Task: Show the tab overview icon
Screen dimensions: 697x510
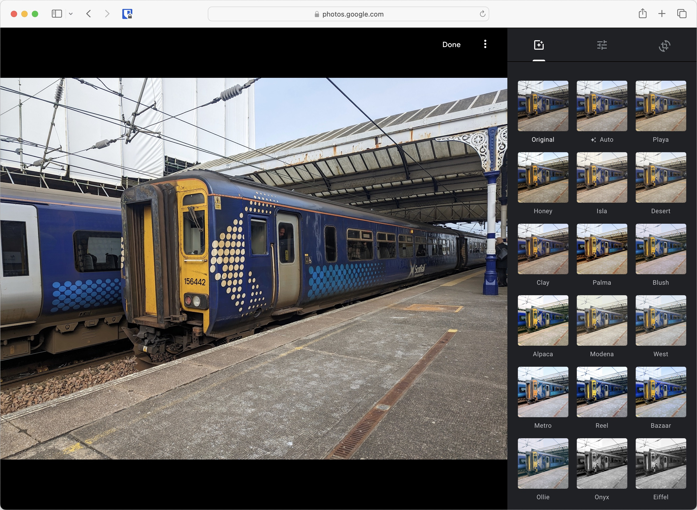Action: [681, 14]
